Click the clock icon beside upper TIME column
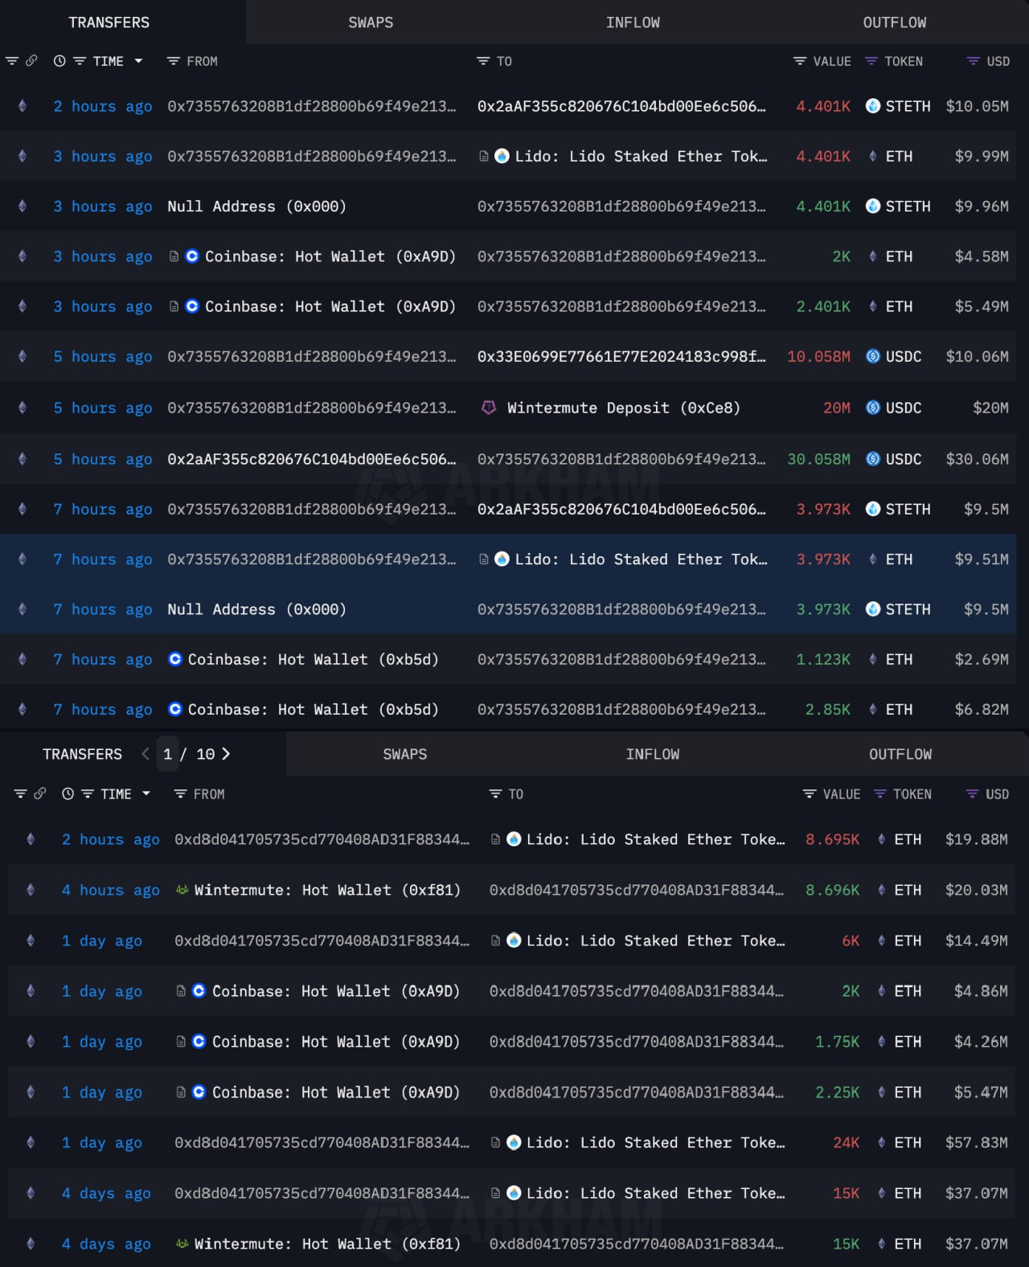1029x1267 pixels. (x=59, y=61)
